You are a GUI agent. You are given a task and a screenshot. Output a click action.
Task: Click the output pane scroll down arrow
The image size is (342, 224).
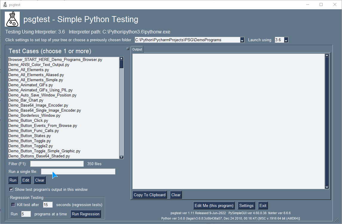point(327,187)
